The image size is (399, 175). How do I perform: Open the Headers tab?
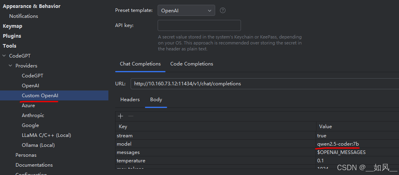[x=130, y=100]
